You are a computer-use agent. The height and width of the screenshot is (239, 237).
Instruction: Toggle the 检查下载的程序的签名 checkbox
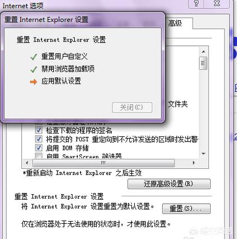point(39,130)
